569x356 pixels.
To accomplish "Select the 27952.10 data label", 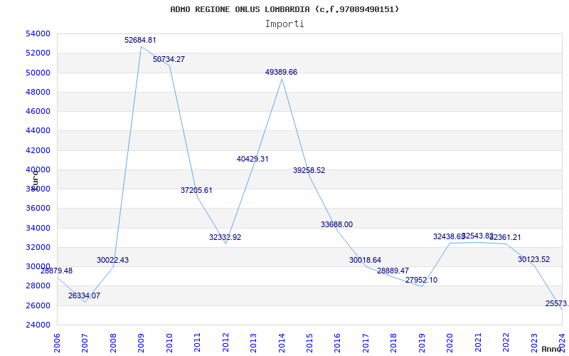I will (421, 280).
